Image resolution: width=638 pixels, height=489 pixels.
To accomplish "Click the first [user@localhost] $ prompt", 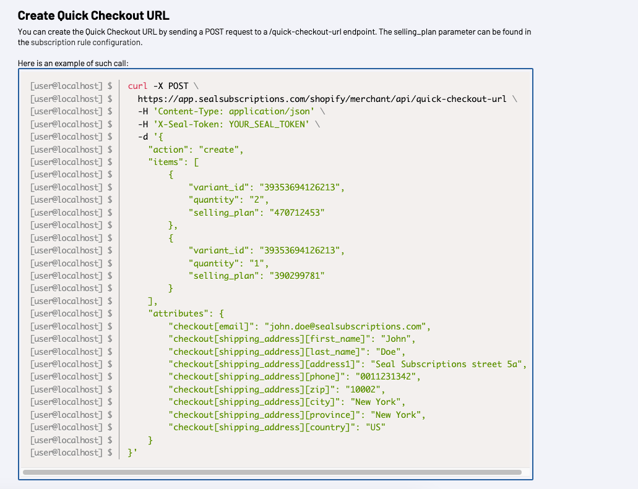I will tap(71, 86).
